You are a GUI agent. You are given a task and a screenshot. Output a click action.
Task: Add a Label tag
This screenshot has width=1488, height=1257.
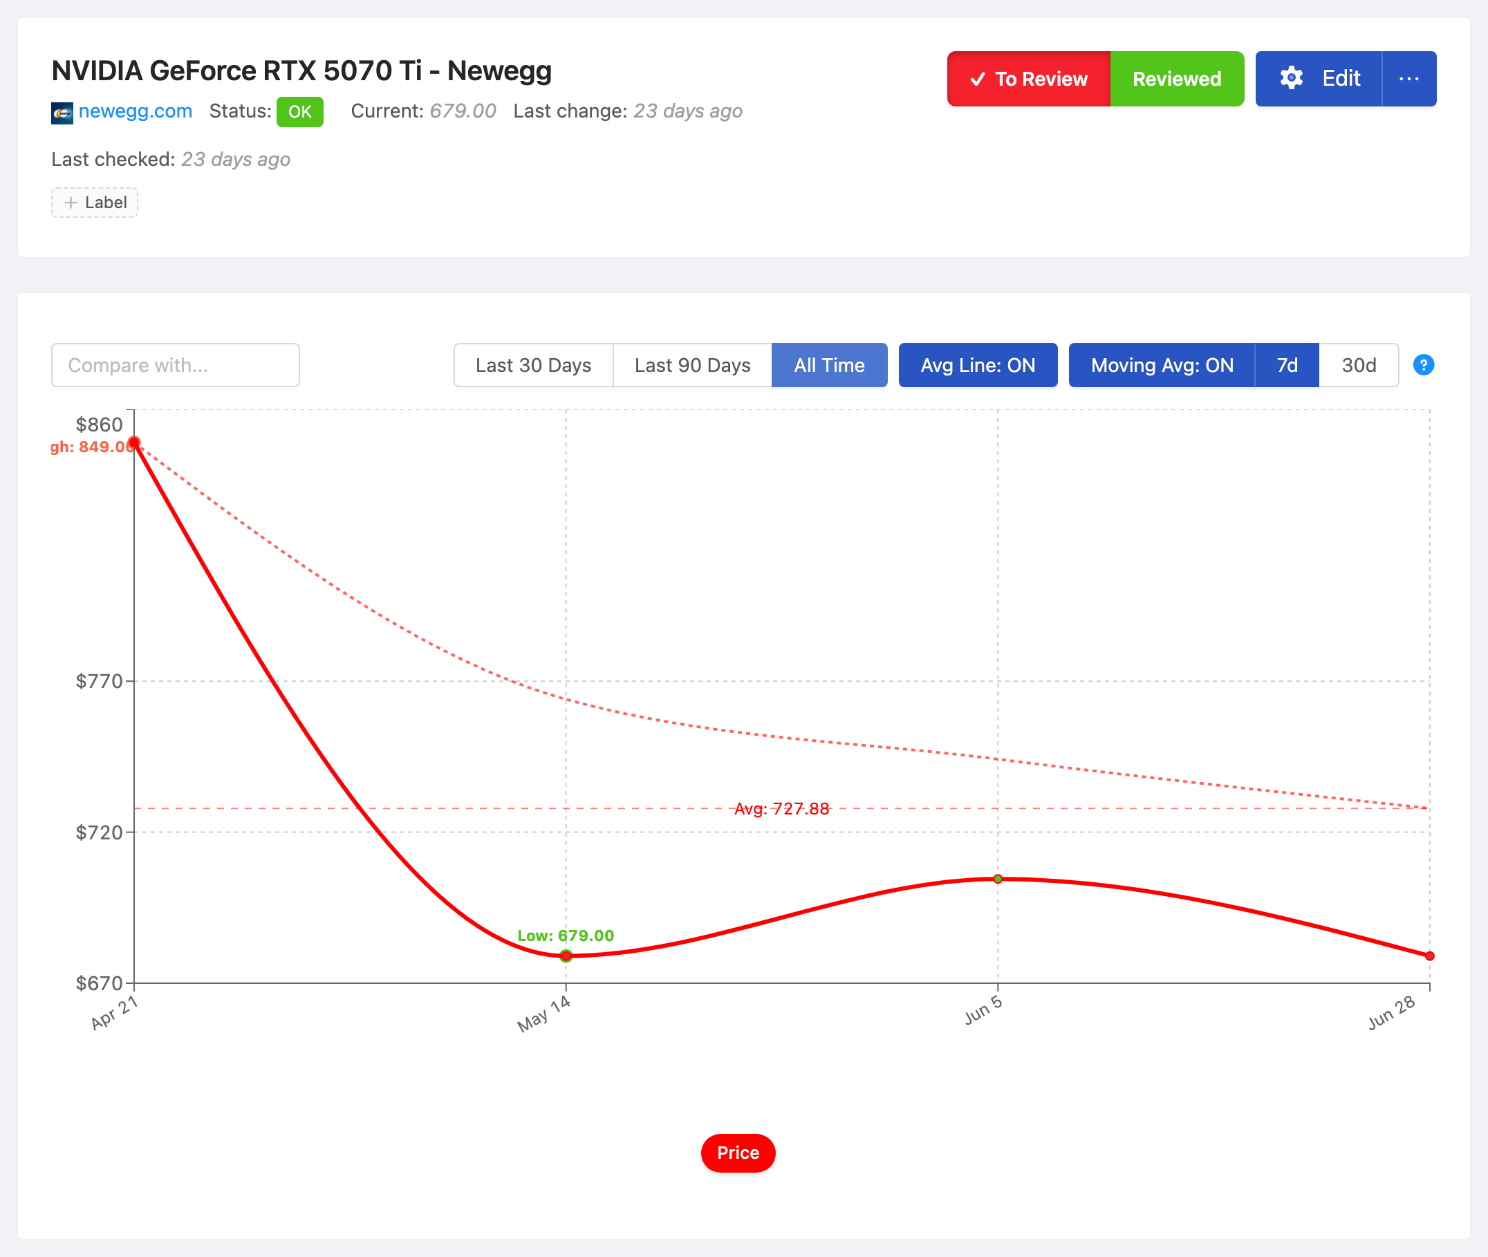(95, 203)
